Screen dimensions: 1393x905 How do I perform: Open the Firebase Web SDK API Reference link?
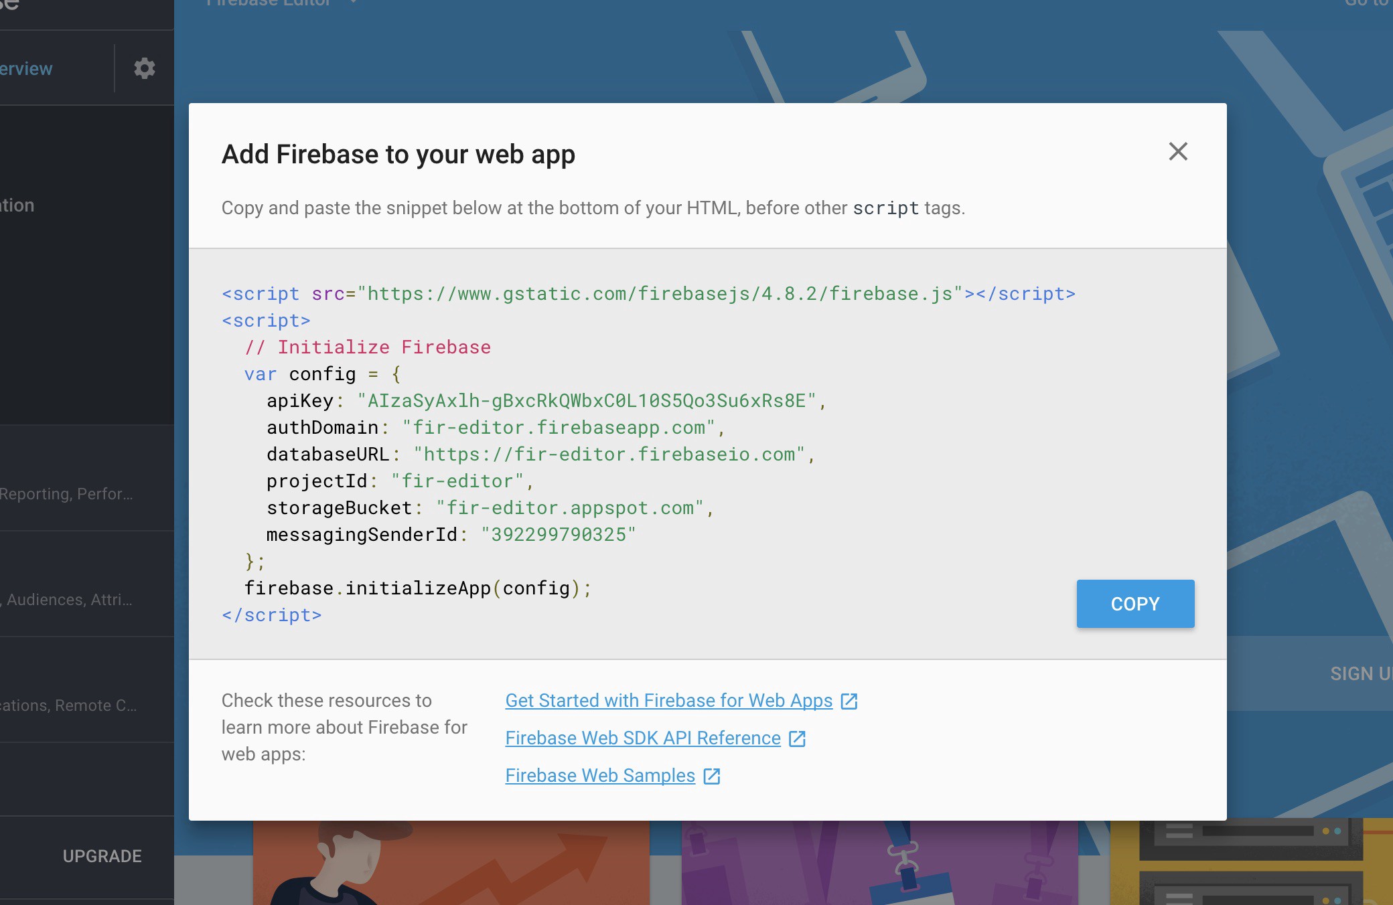(642, 738)
